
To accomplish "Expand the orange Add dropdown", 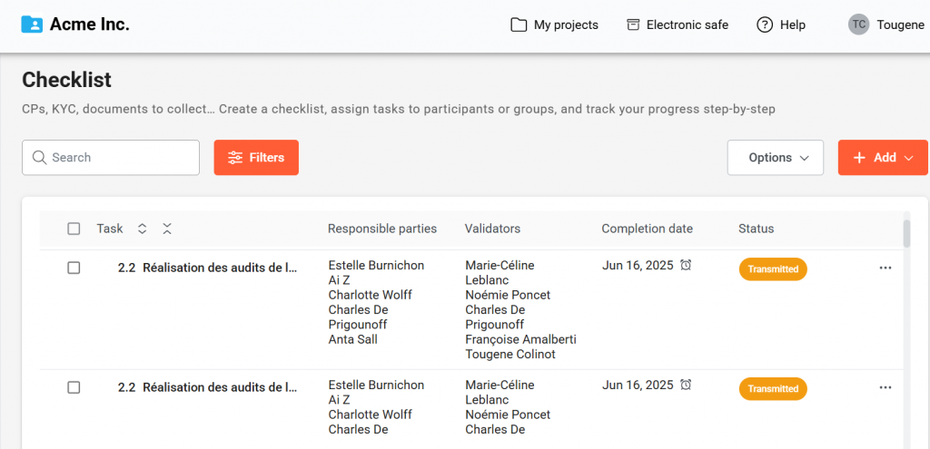I will pyautogui.click(x=882, y=157).
